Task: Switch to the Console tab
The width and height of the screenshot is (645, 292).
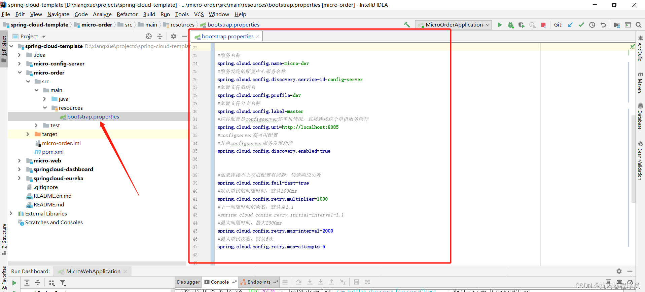Action: pos(220,282)
